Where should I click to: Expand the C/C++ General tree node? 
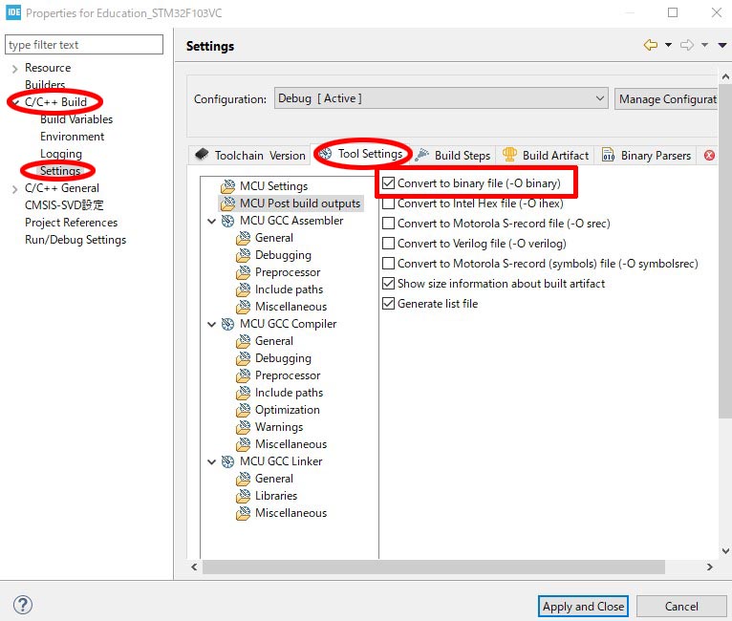coord(14,189)
